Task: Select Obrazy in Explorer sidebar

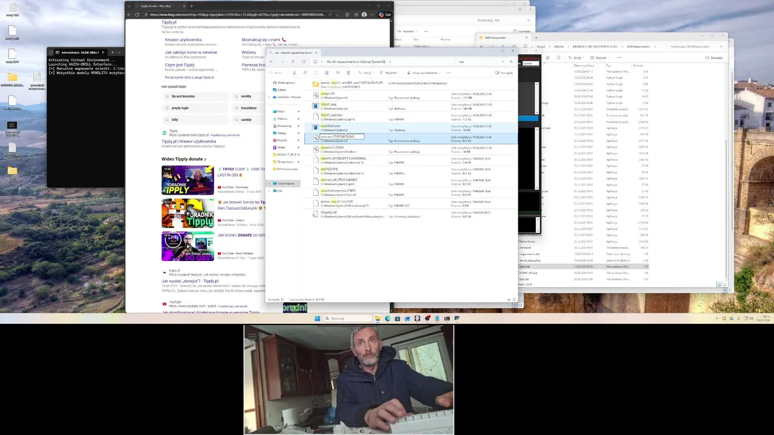Action: pyautogui.click(x=281, y=133)
